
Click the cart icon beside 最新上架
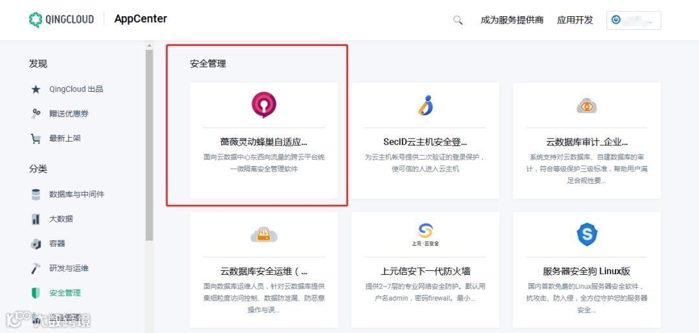click(36, 138)
